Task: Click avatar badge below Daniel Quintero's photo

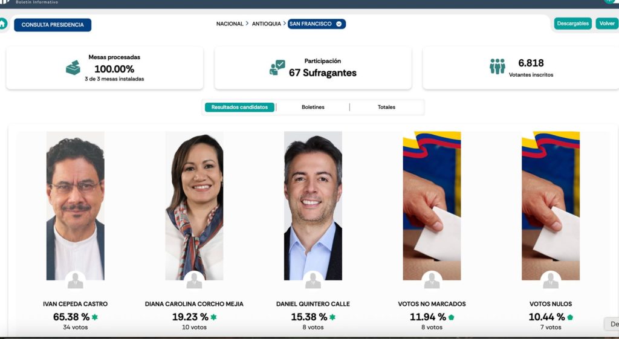Action: 313,280
